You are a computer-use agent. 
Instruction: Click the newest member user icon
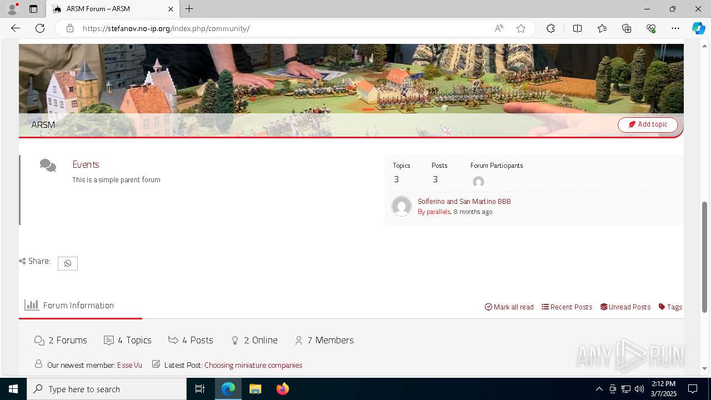click(38, 364)
